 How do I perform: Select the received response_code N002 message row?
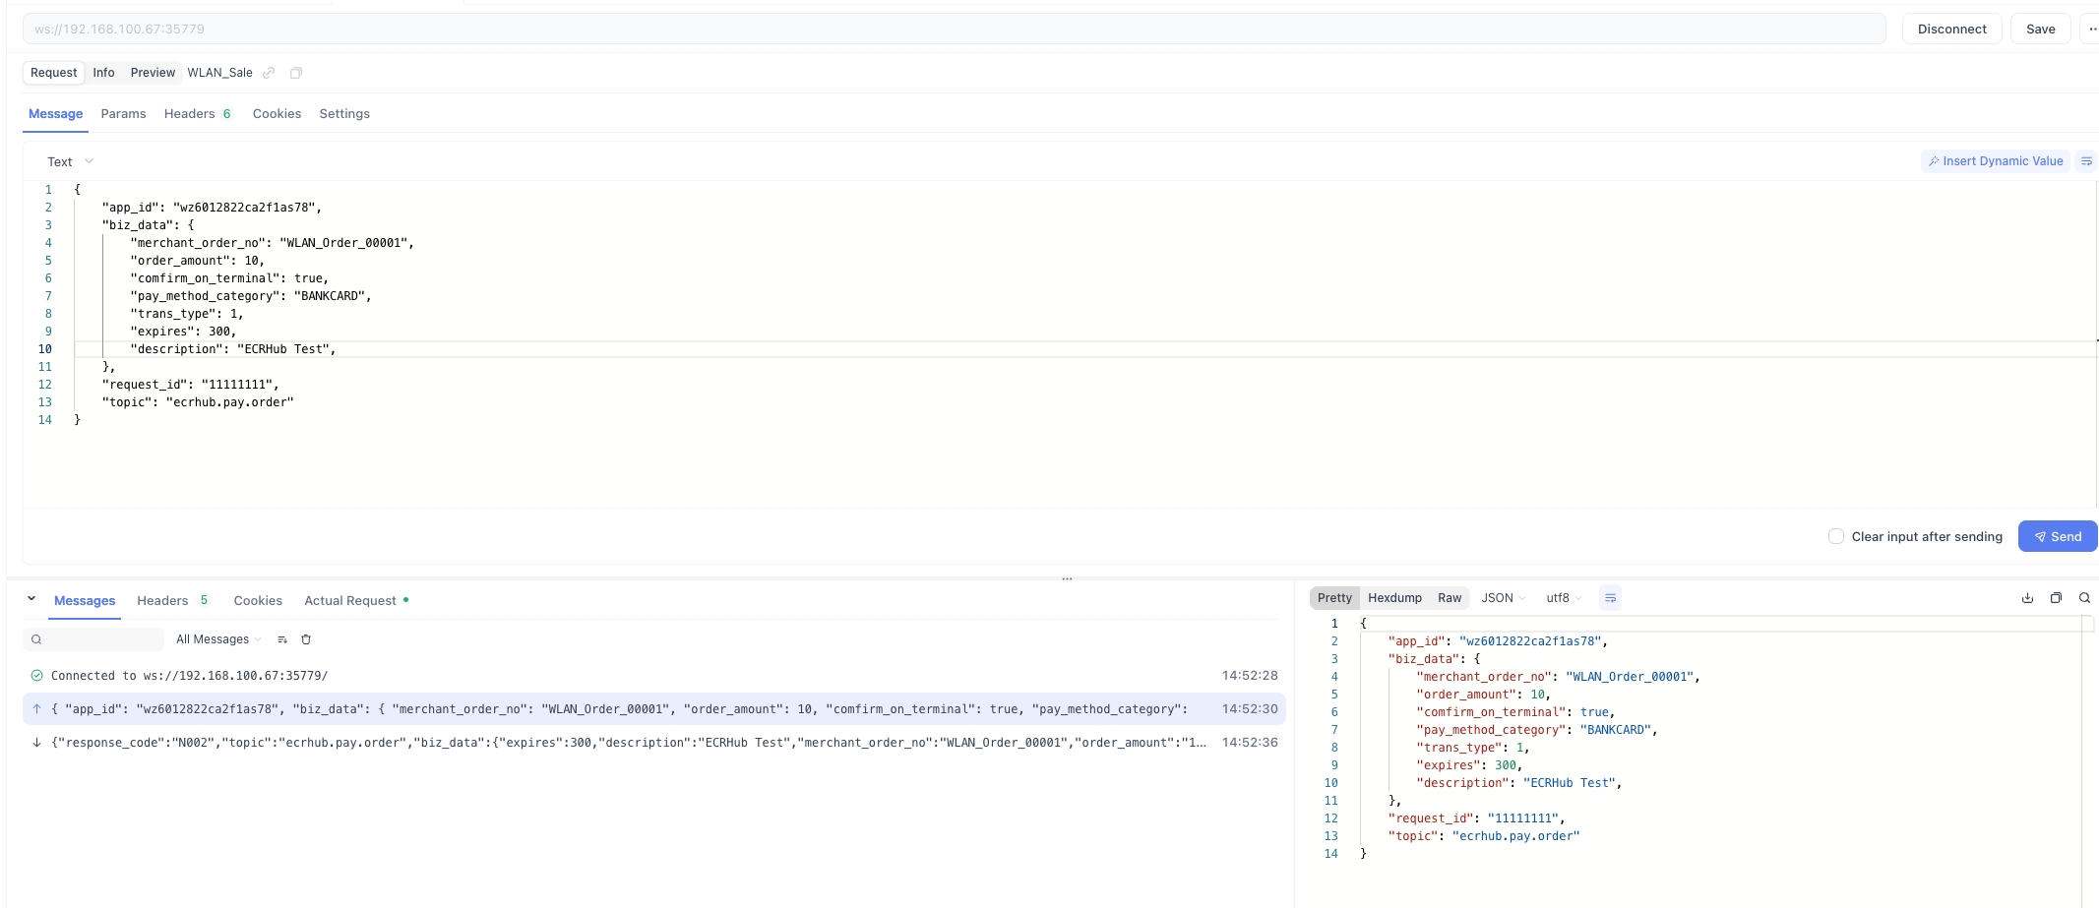pyautogui.click(x=653, y=743)
